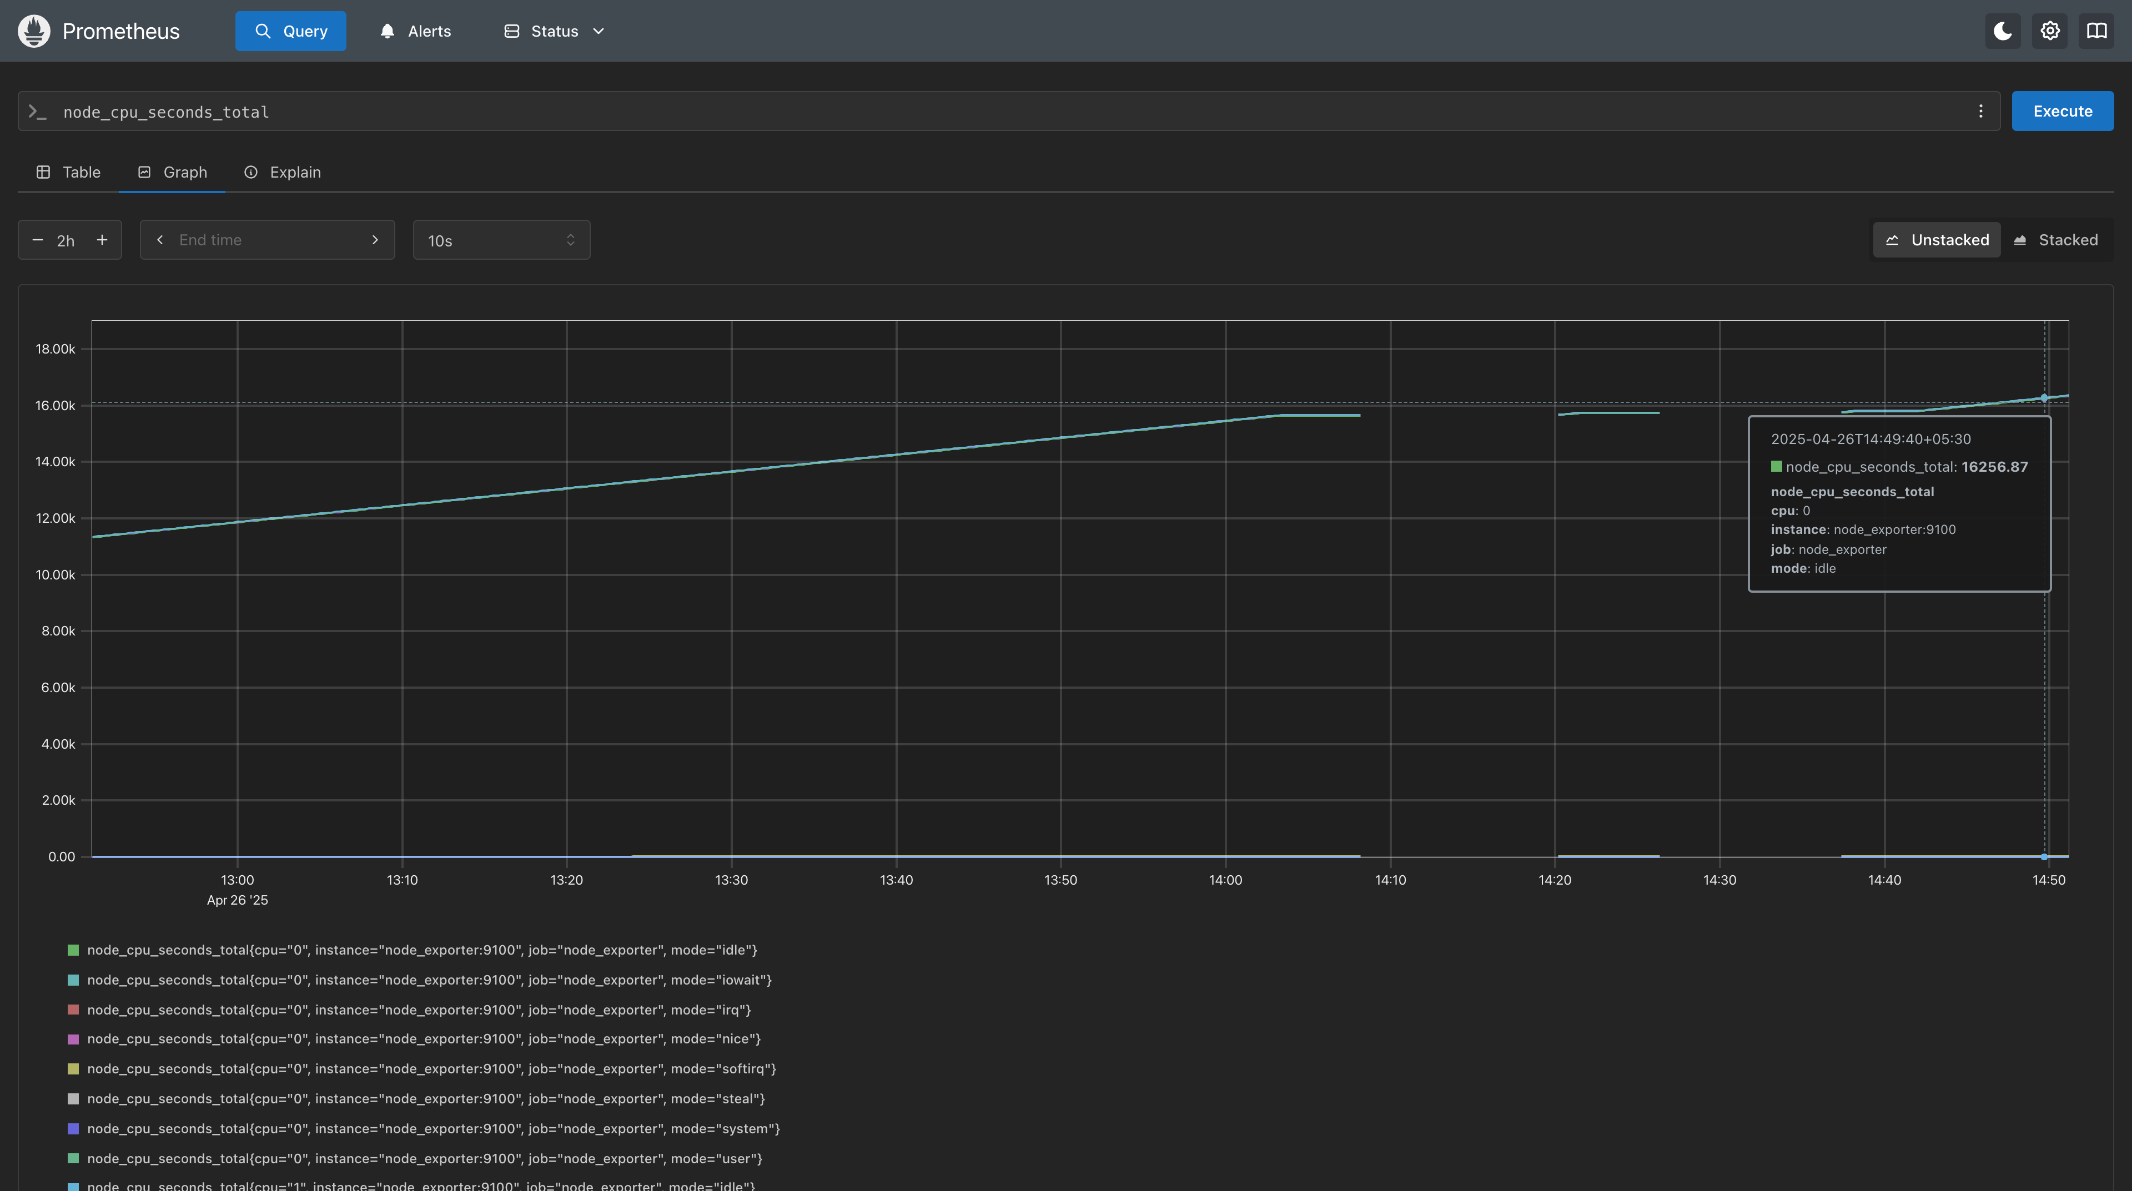The height and width of the screenshot is (1191, 2132).
Task: Click the PromQL expression input field
Action: [x=1010, y=111]
